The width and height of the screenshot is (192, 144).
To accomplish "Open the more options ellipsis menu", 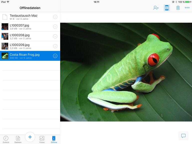I will click(187, 8).
